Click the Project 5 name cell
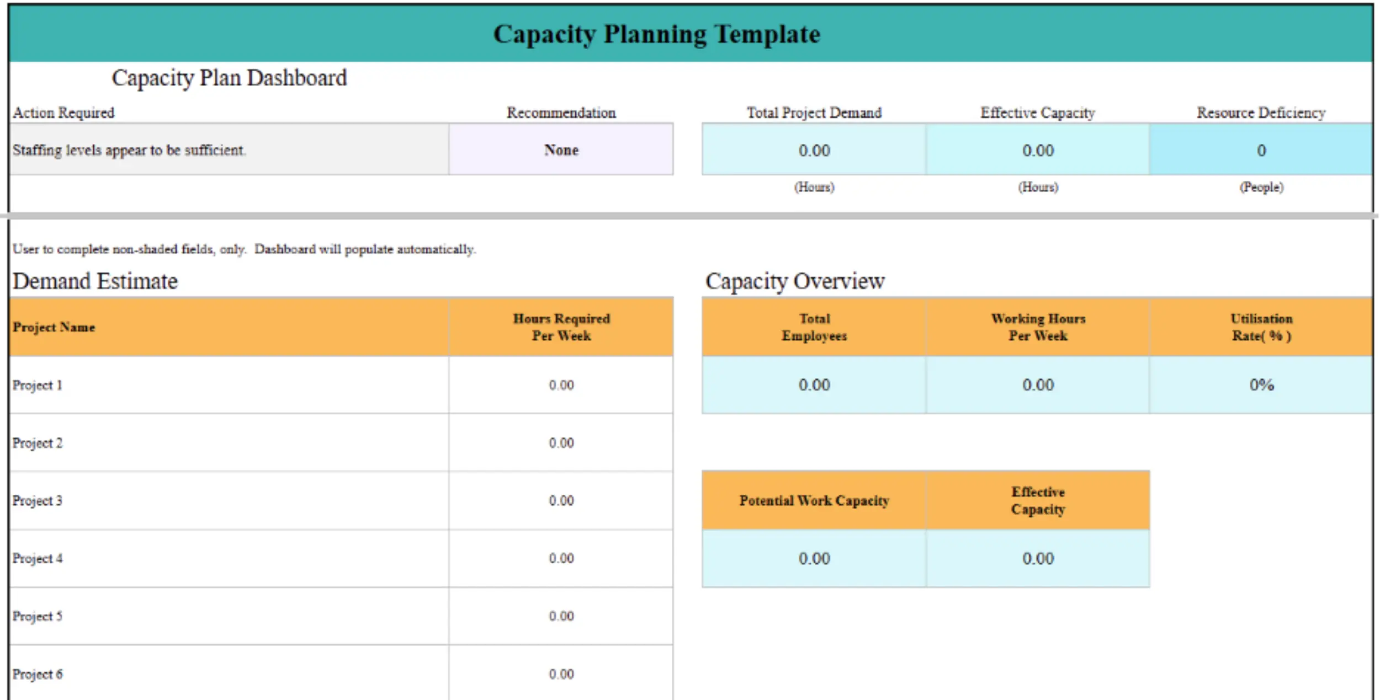 229,616
